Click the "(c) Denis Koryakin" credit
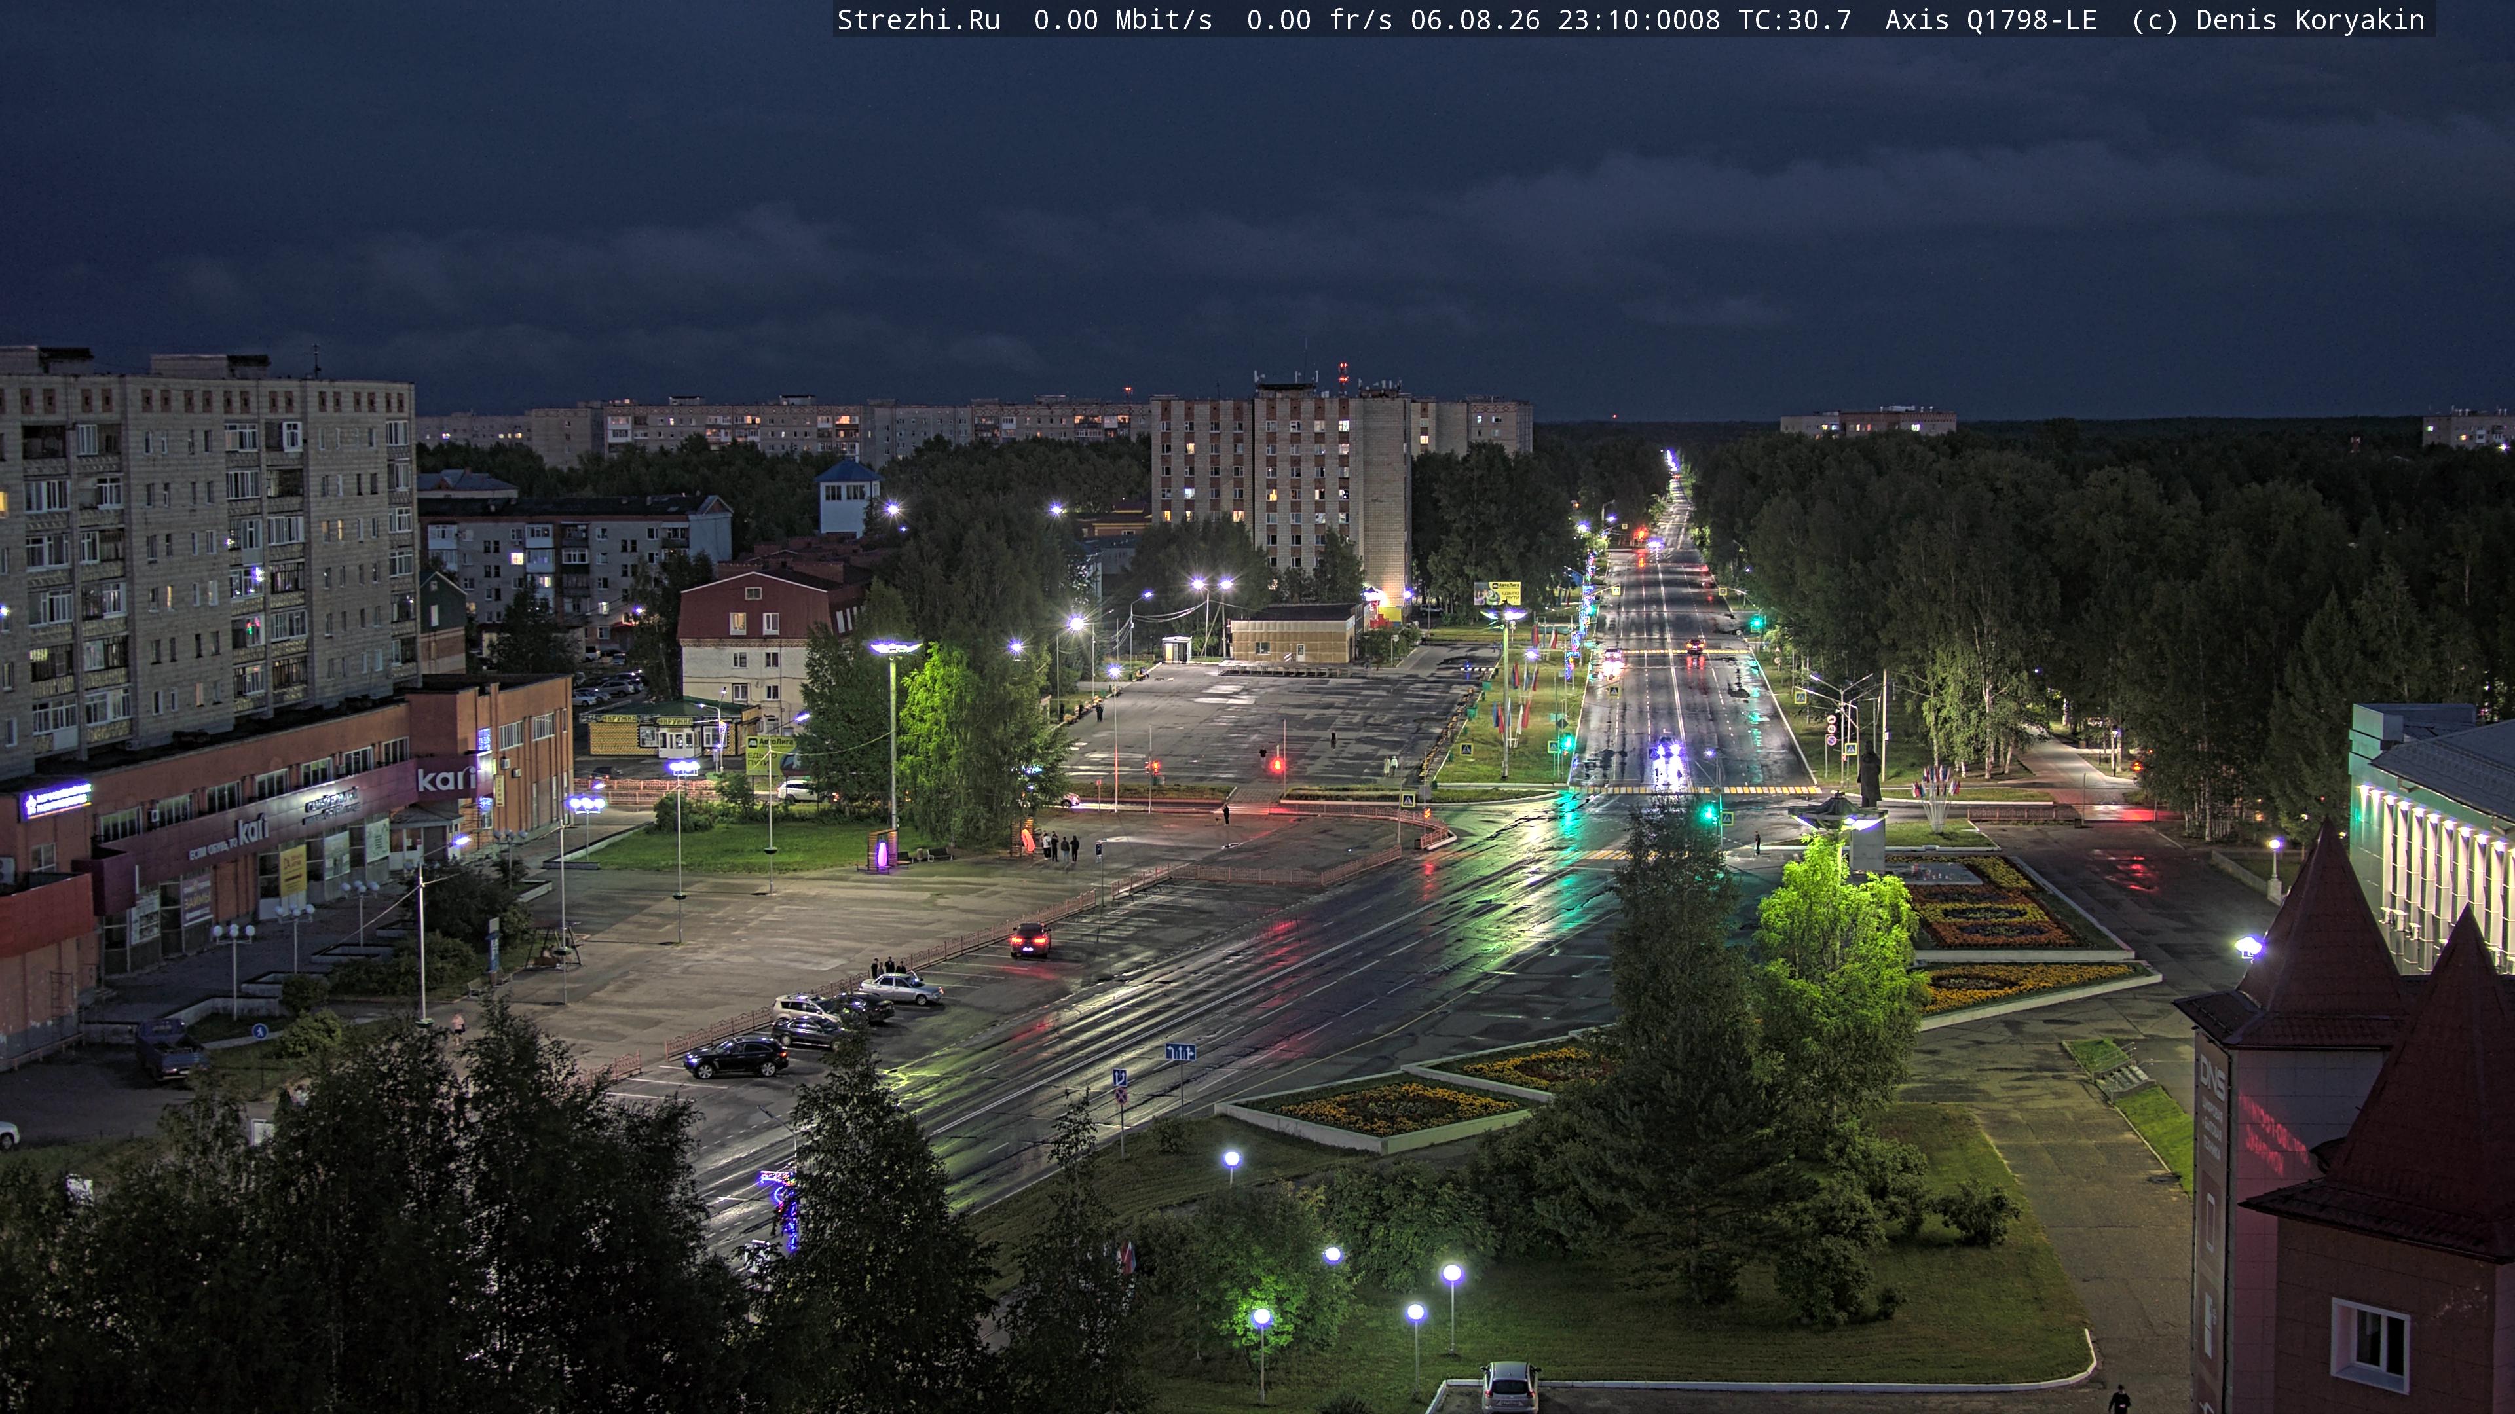 pyautogui.click(x=2279, y=20)
